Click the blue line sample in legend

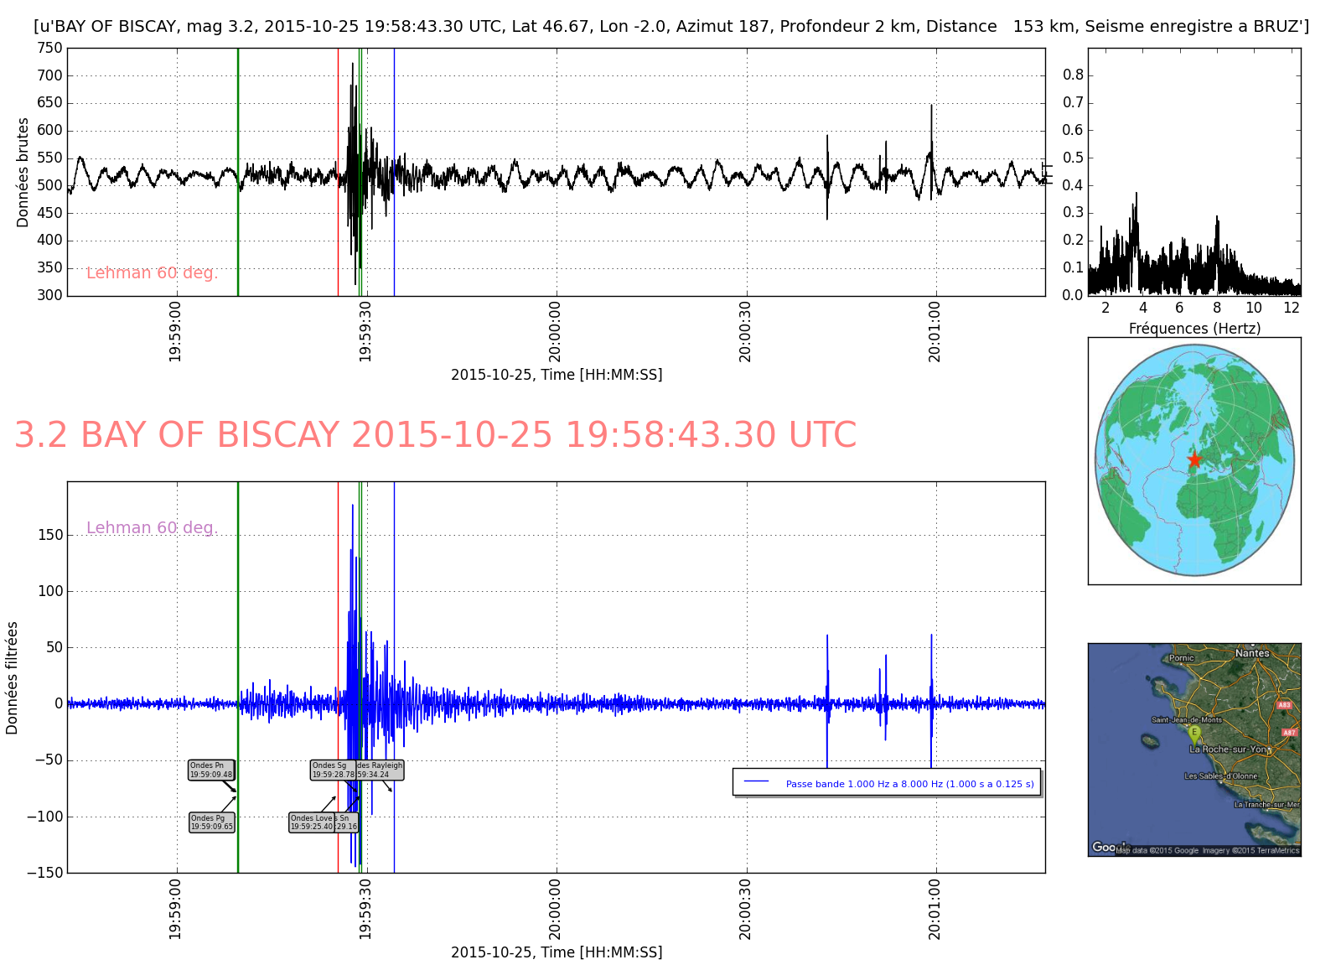[757, 781]
